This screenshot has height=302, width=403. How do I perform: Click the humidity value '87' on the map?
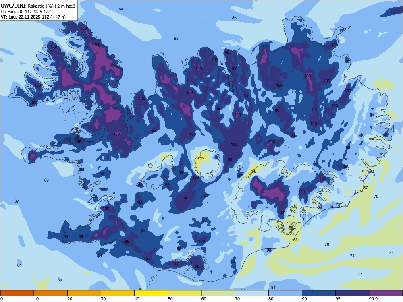17,201
